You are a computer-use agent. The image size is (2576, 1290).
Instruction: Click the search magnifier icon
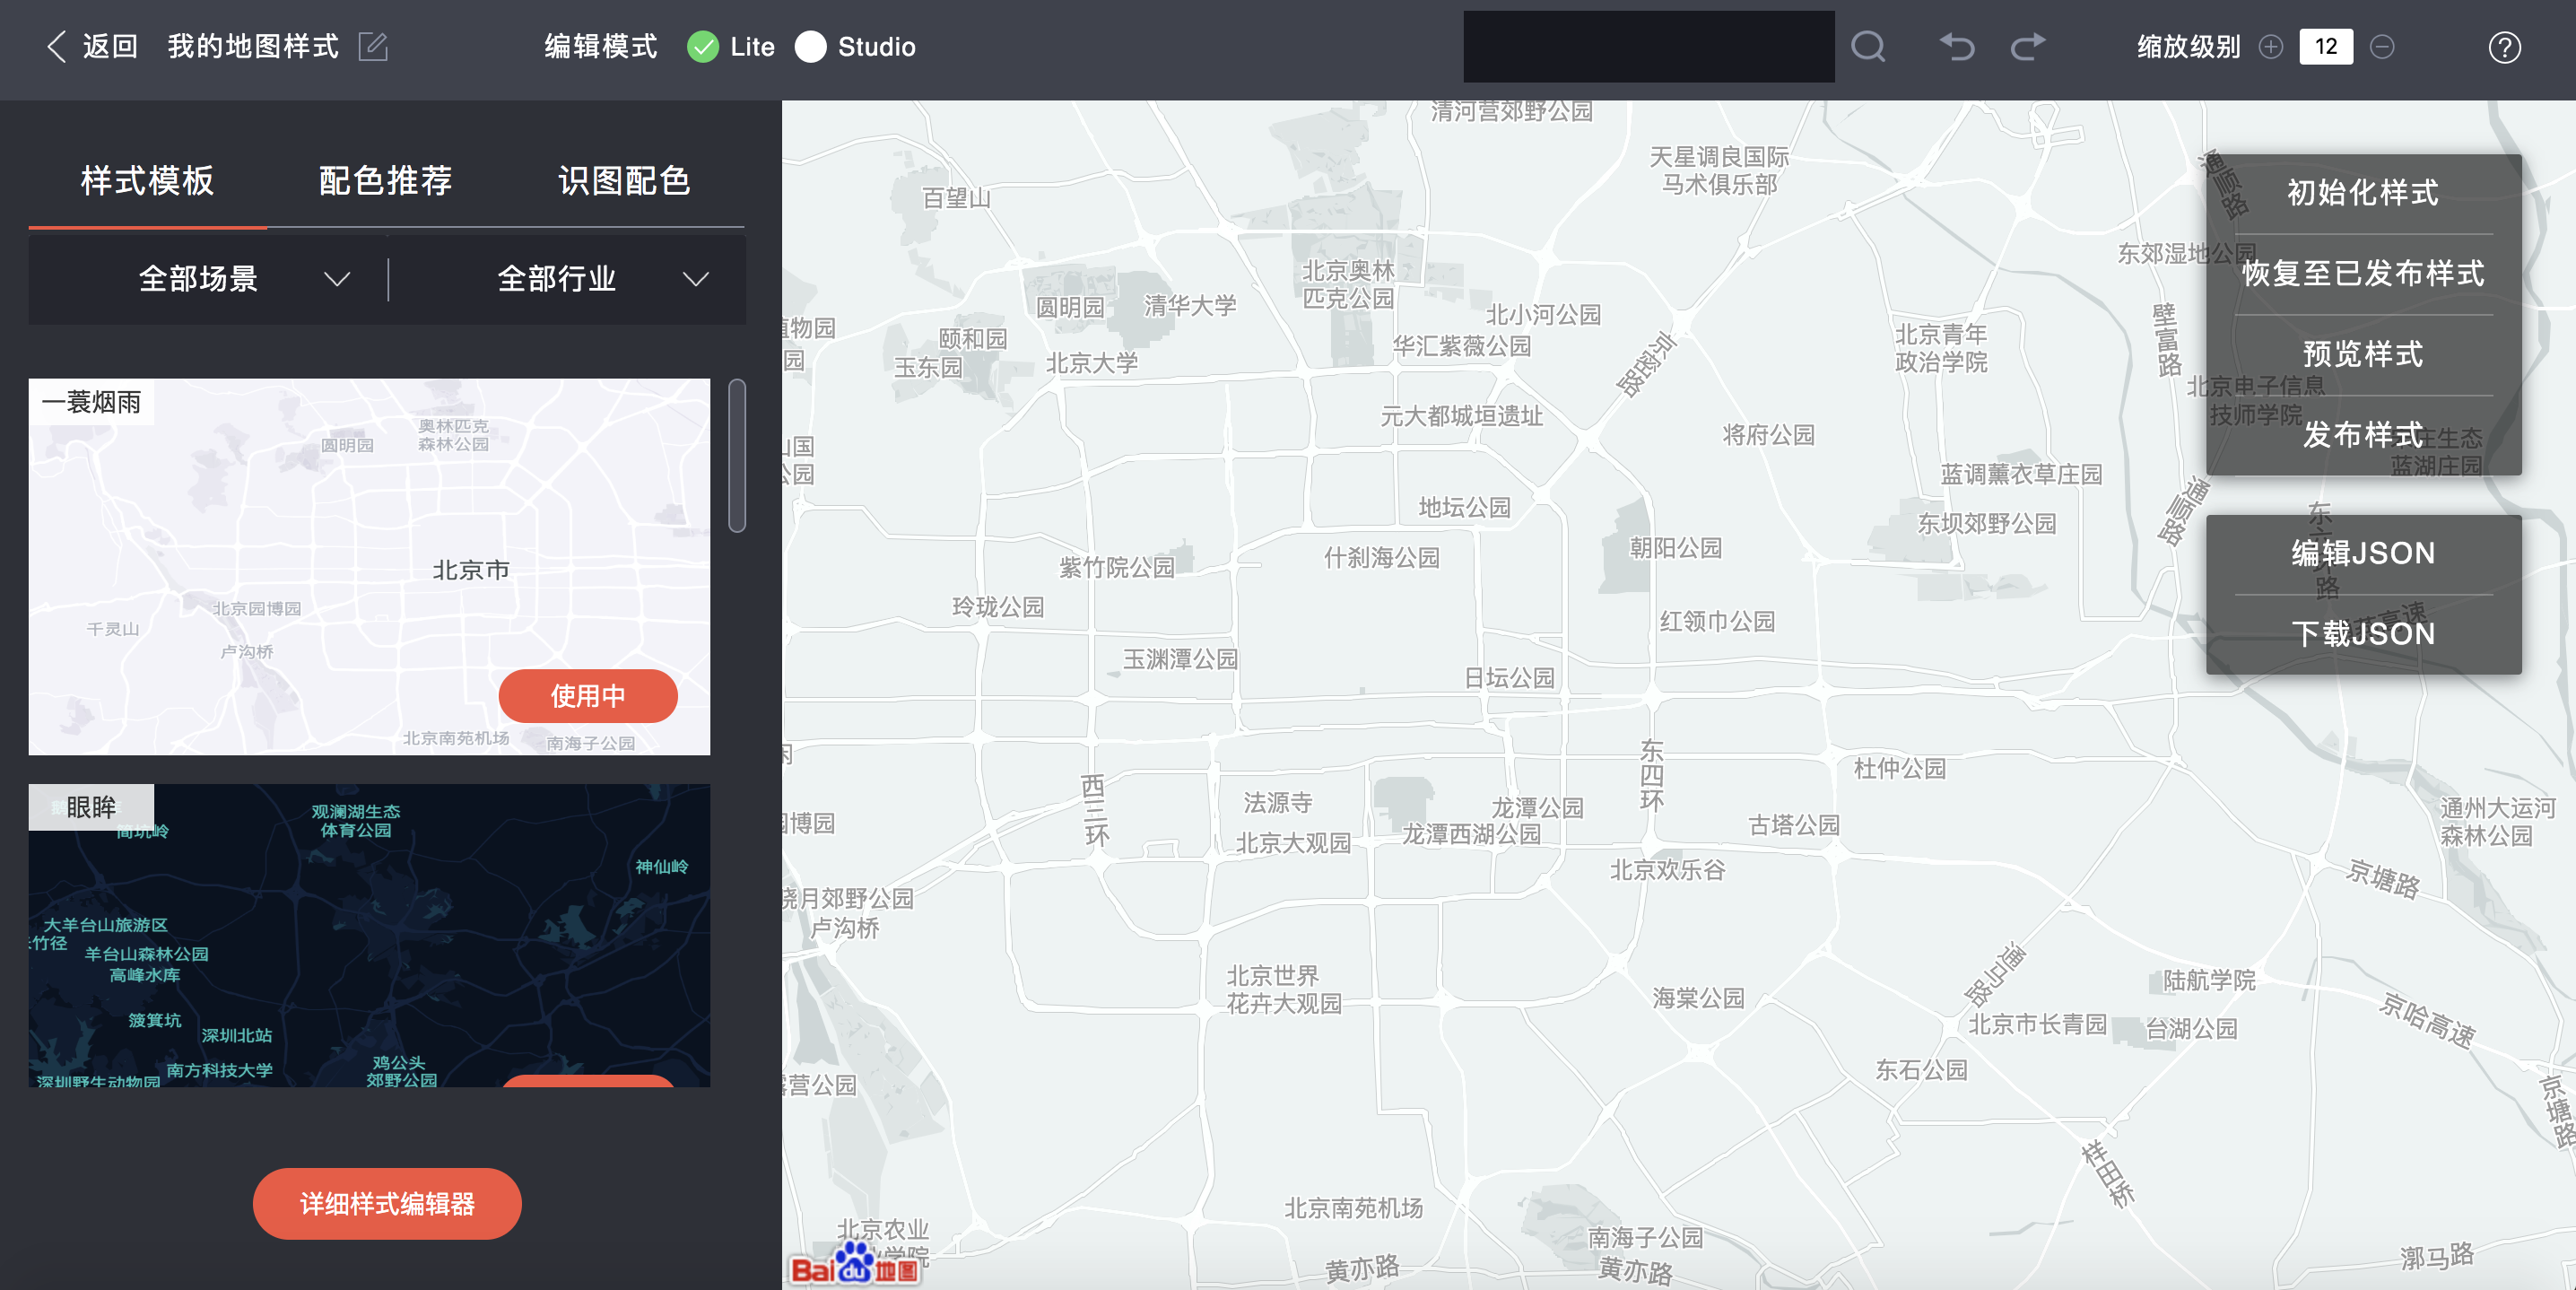coord(1867,46)
